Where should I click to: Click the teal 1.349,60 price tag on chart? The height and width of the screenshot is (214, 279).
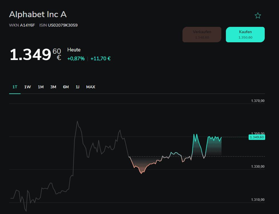[x=256, y=137]
